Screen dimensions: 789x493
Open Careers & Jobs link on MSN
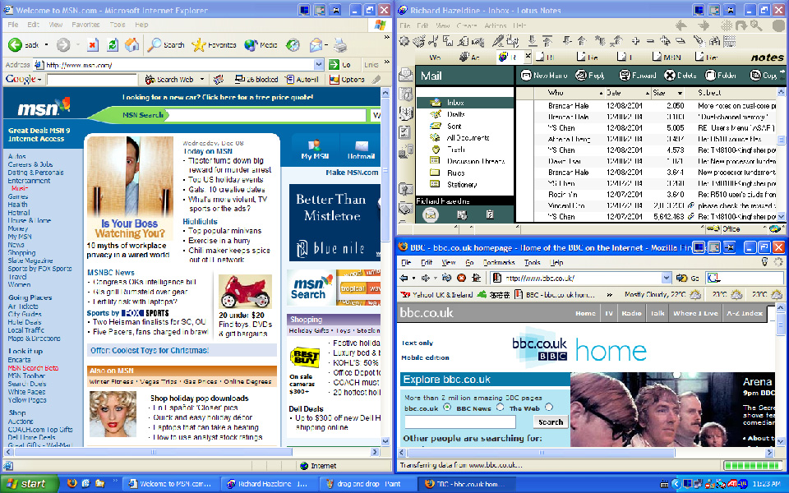point(30,164)
